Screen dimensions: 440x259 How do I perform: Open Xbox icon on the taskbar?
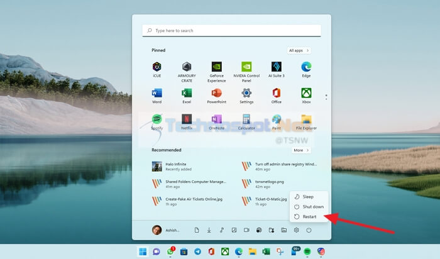tap(225, 251)
